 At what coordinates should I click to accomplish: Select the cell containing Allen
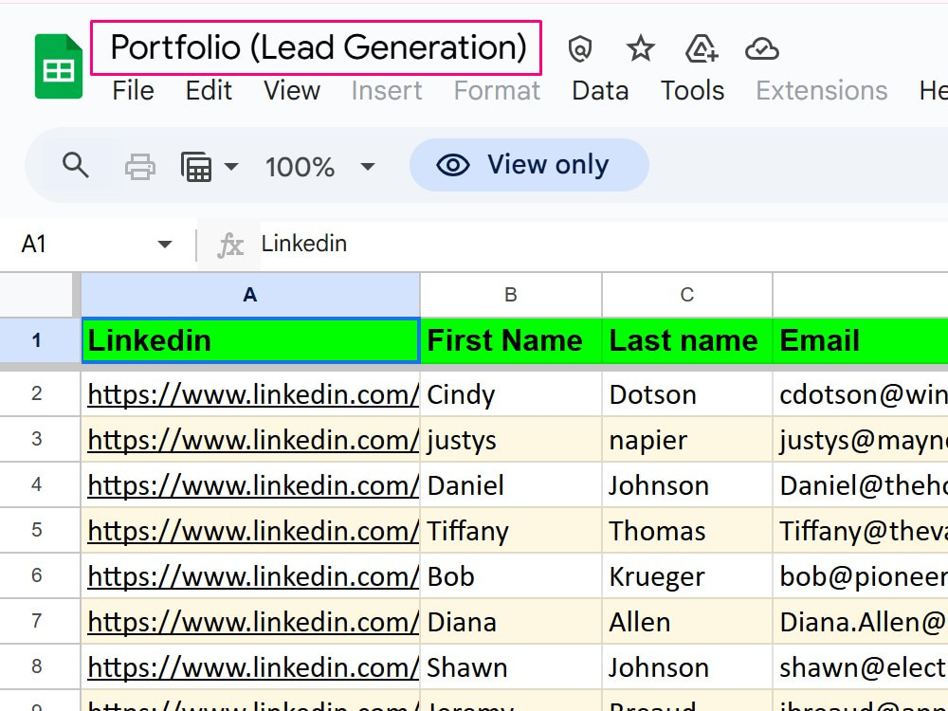[686, 621]
